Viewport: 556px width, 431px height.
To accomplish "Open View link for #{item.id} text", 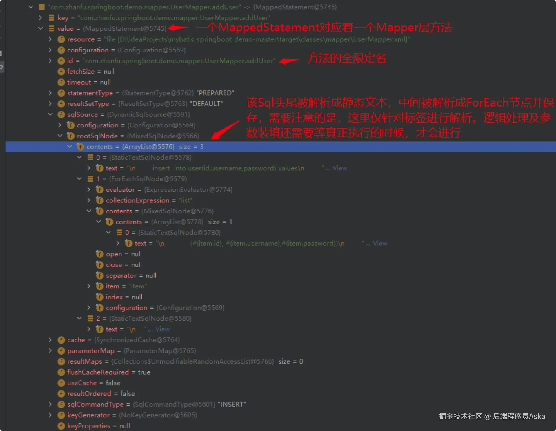I will (x=380, y=243).
